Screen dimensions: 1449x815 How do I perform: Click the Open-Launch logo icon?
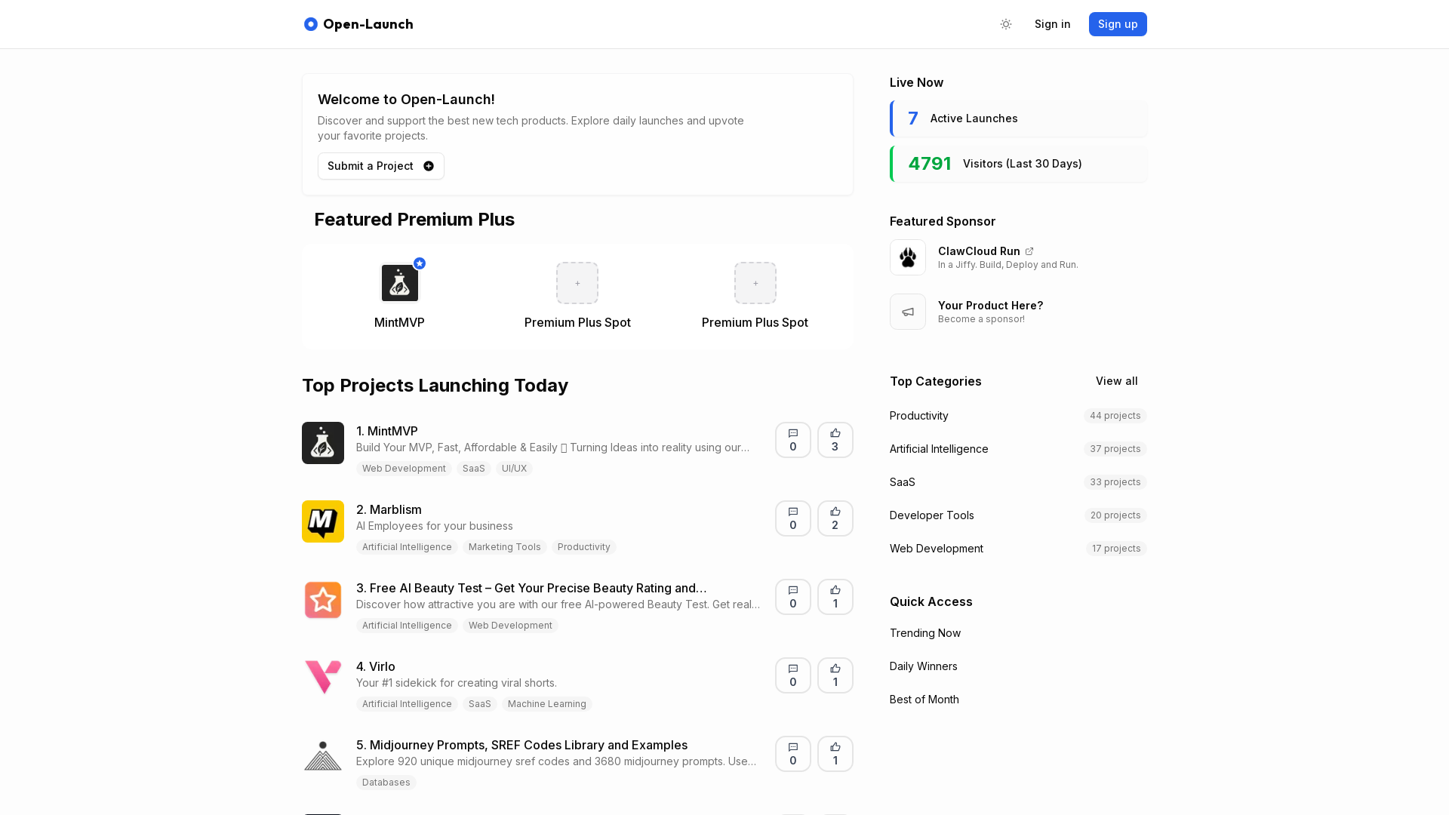coord(310,24)
